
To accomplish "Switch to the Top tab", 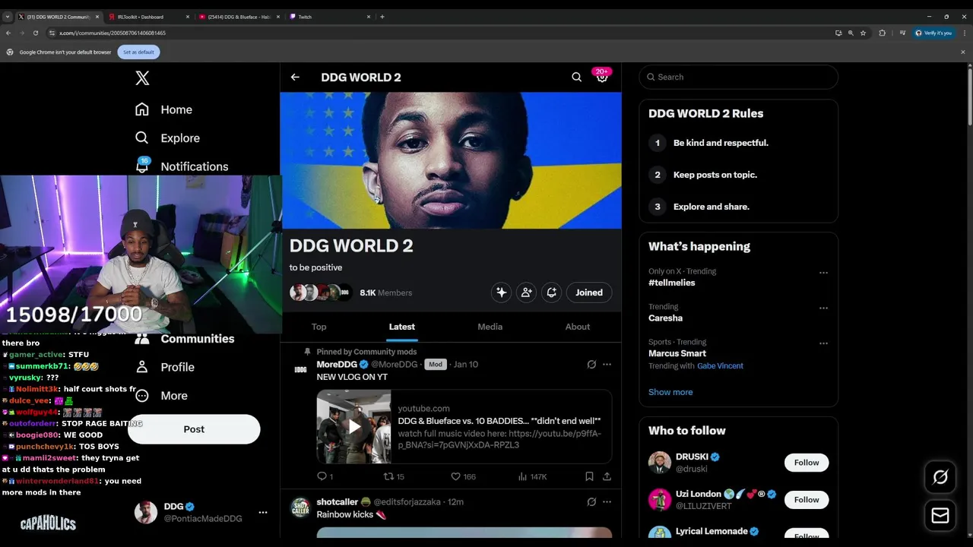I will (x=319, y=327).
